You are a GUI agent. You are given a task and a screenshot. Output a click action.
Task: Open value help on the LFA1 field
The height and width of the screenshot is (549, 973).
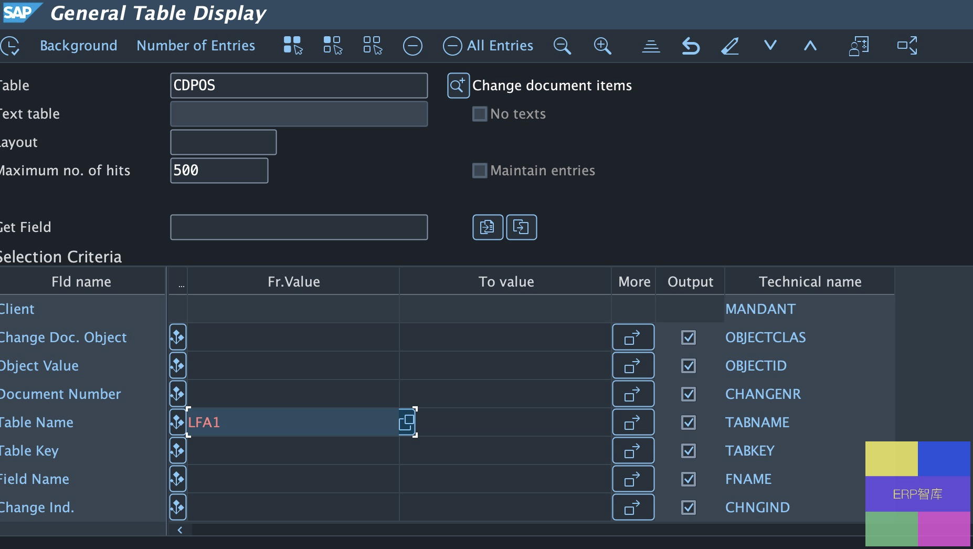point(407,422)
